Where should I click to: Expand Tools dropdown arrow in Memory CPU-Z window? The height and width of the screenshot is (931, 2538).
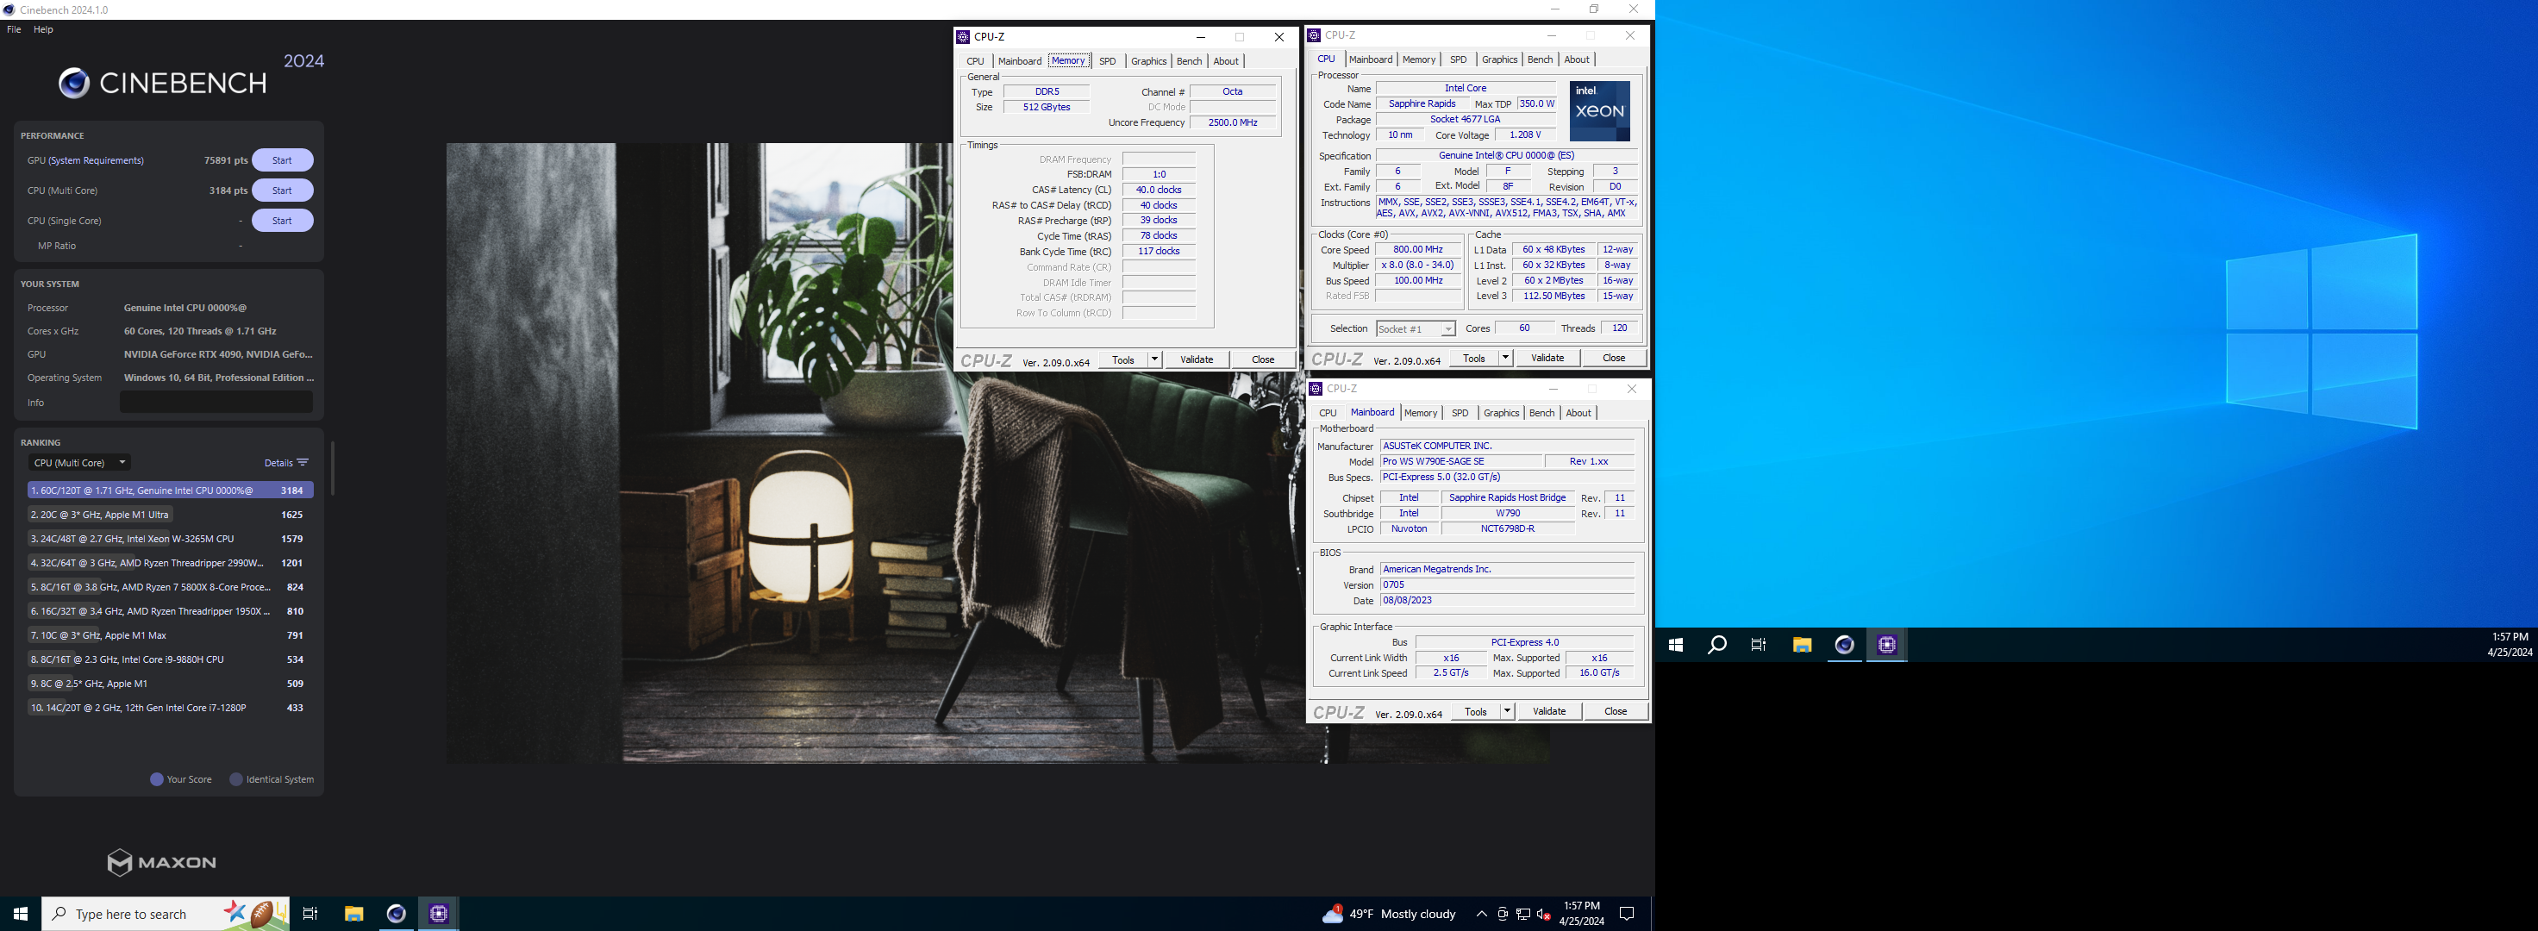click(1154, 359)
